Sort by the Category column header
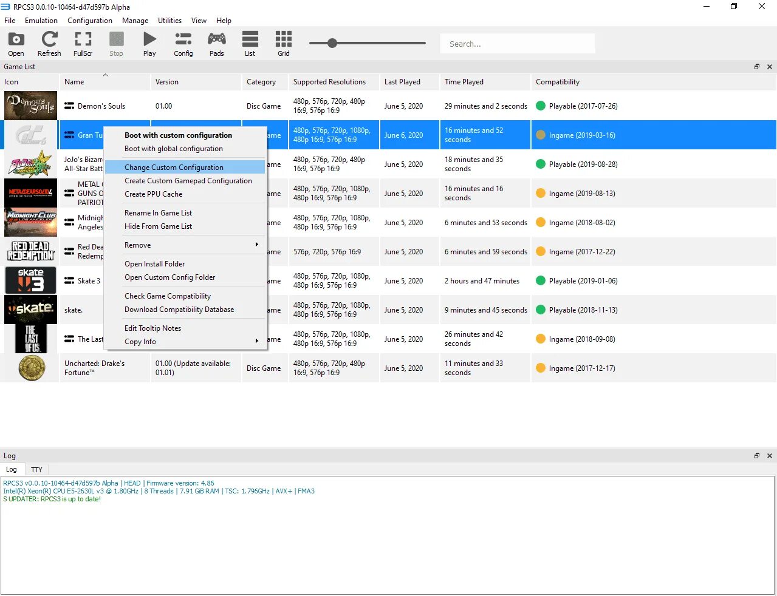This screenshot has height=596, width=777. point(265,82)
